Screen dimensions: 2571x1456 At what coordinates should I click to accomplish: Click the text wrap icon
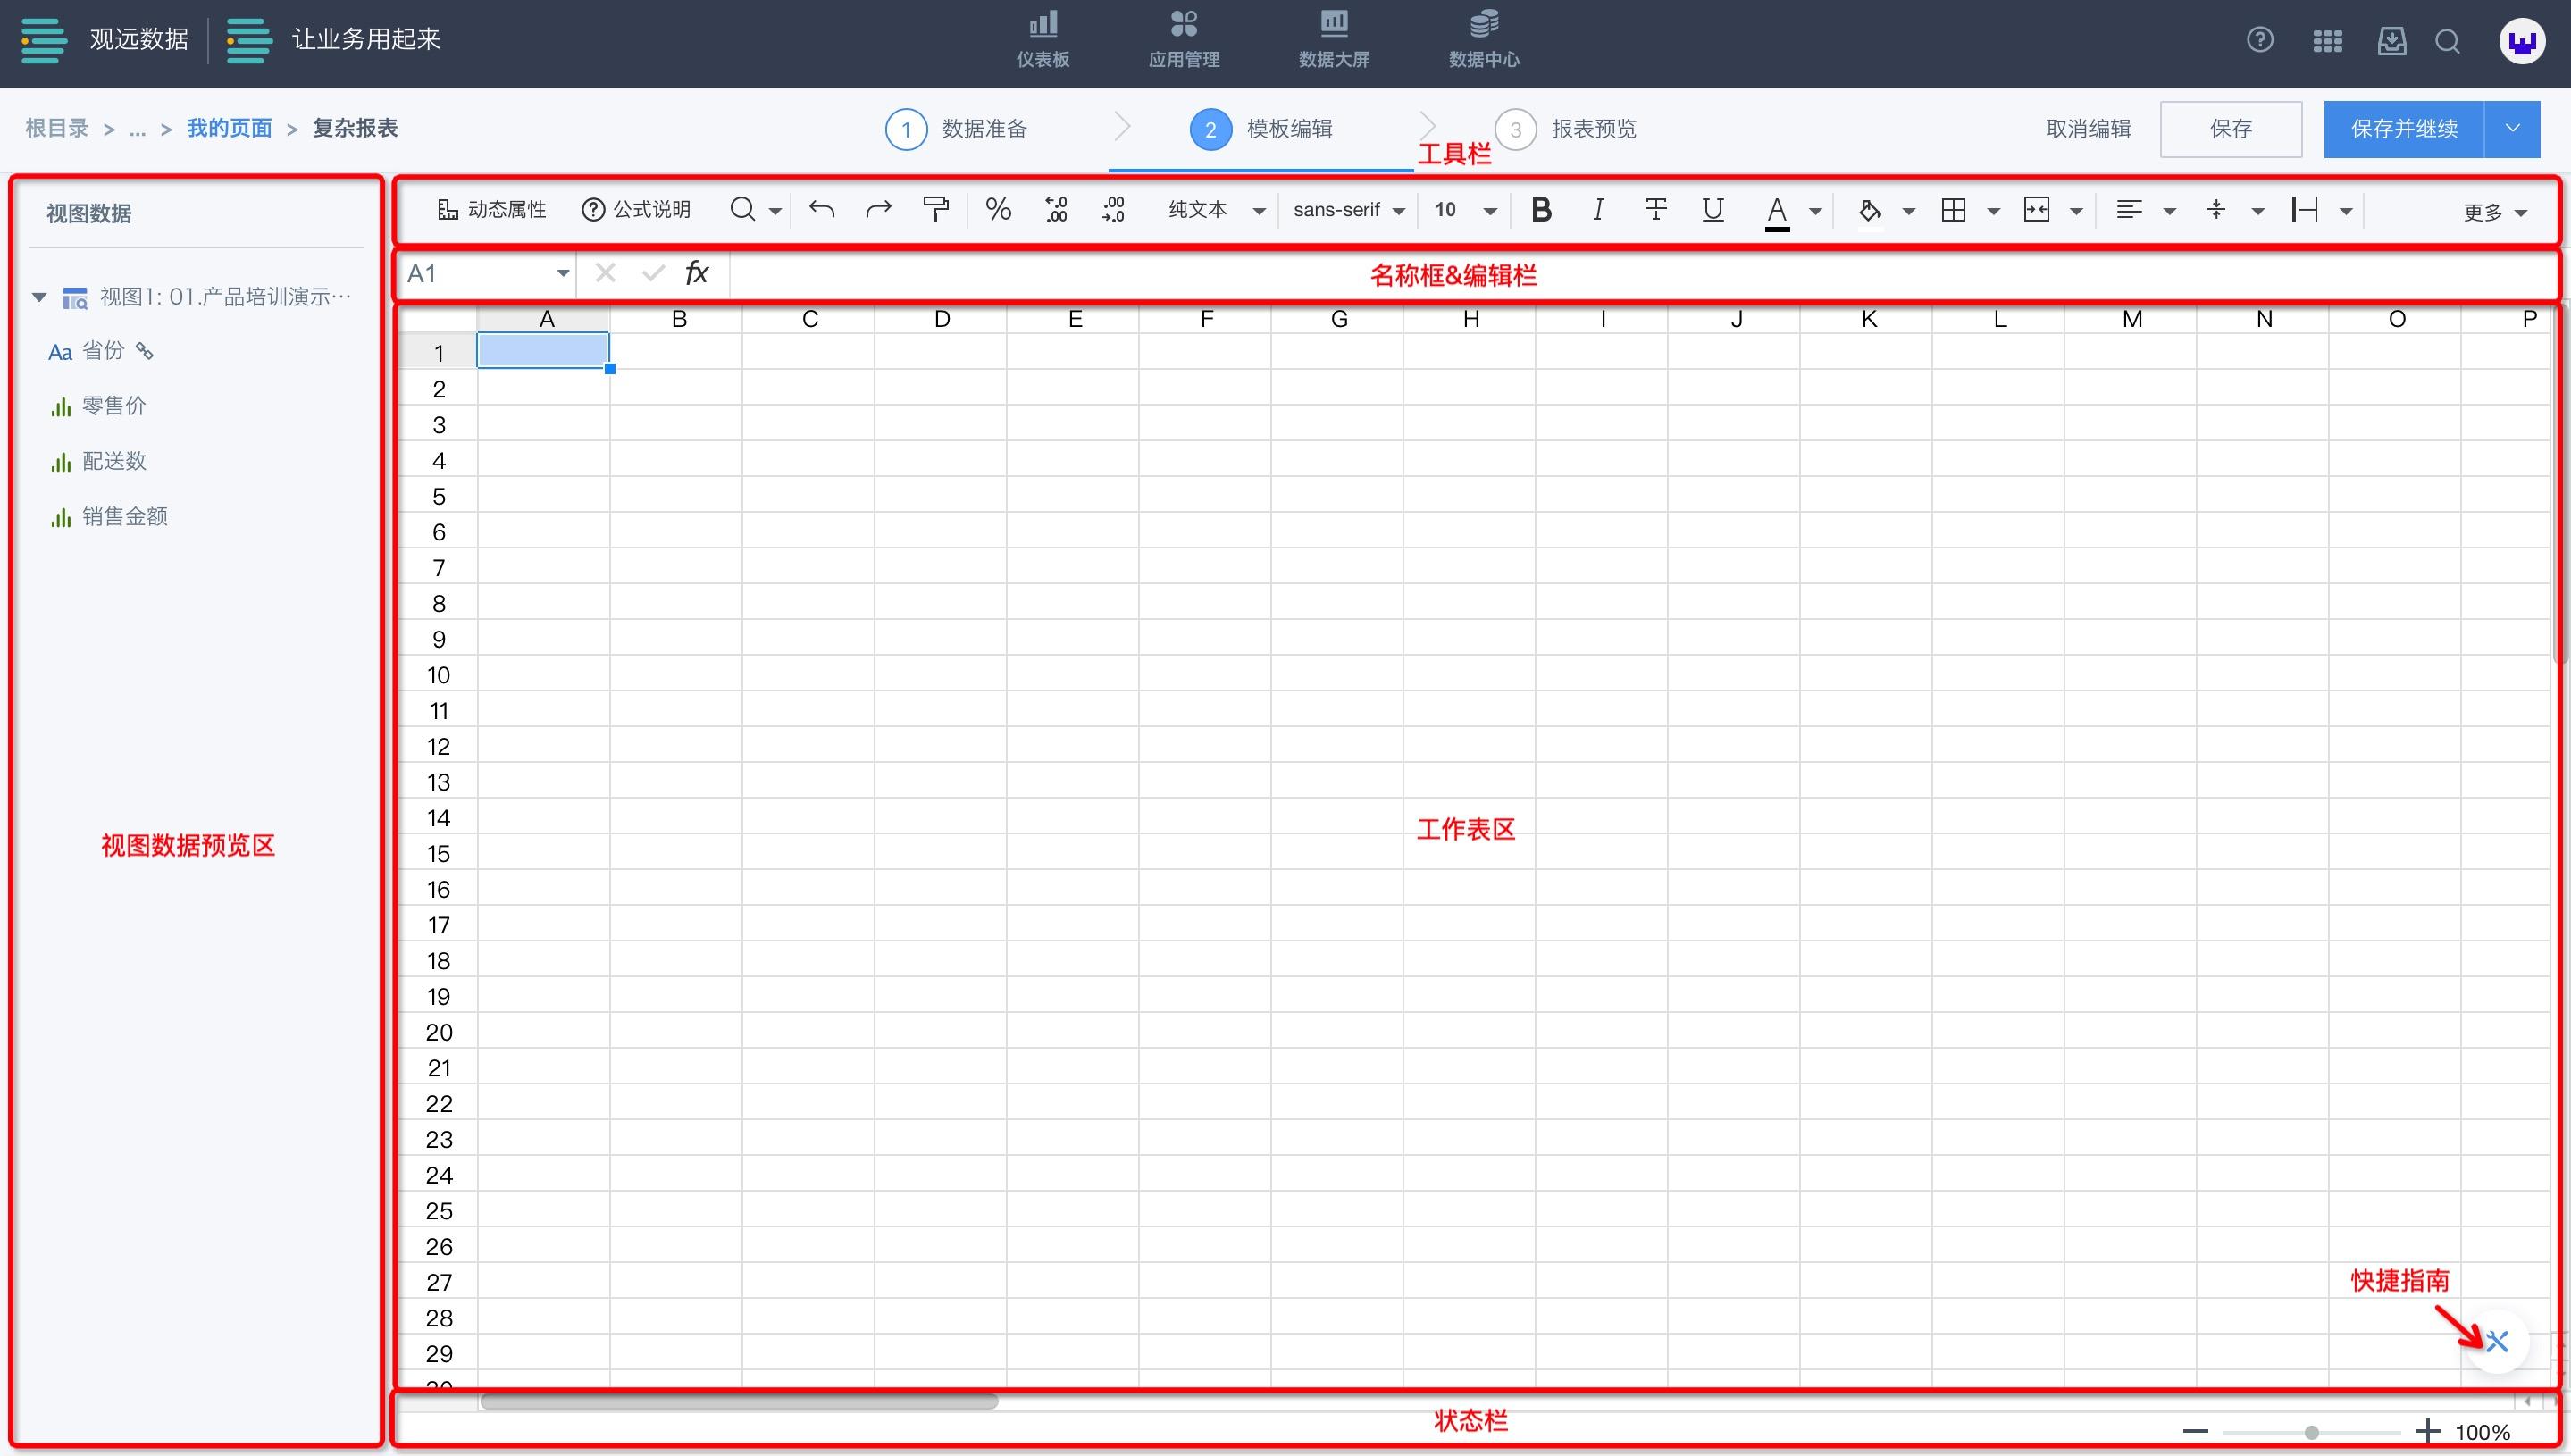point(2305,209)
